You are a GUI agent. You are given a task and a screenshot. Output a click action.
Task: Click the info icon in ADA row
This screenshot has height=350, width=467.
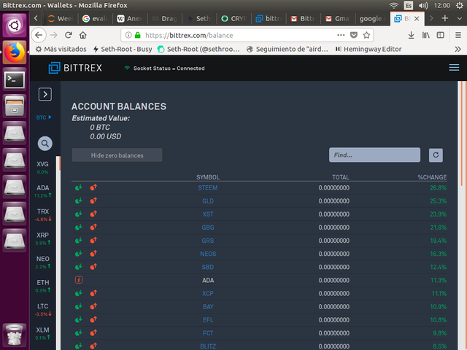pos(79,280)
